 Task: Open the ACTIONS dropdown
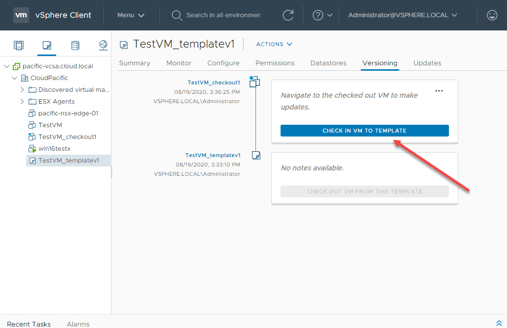click(x=274, y=44)
